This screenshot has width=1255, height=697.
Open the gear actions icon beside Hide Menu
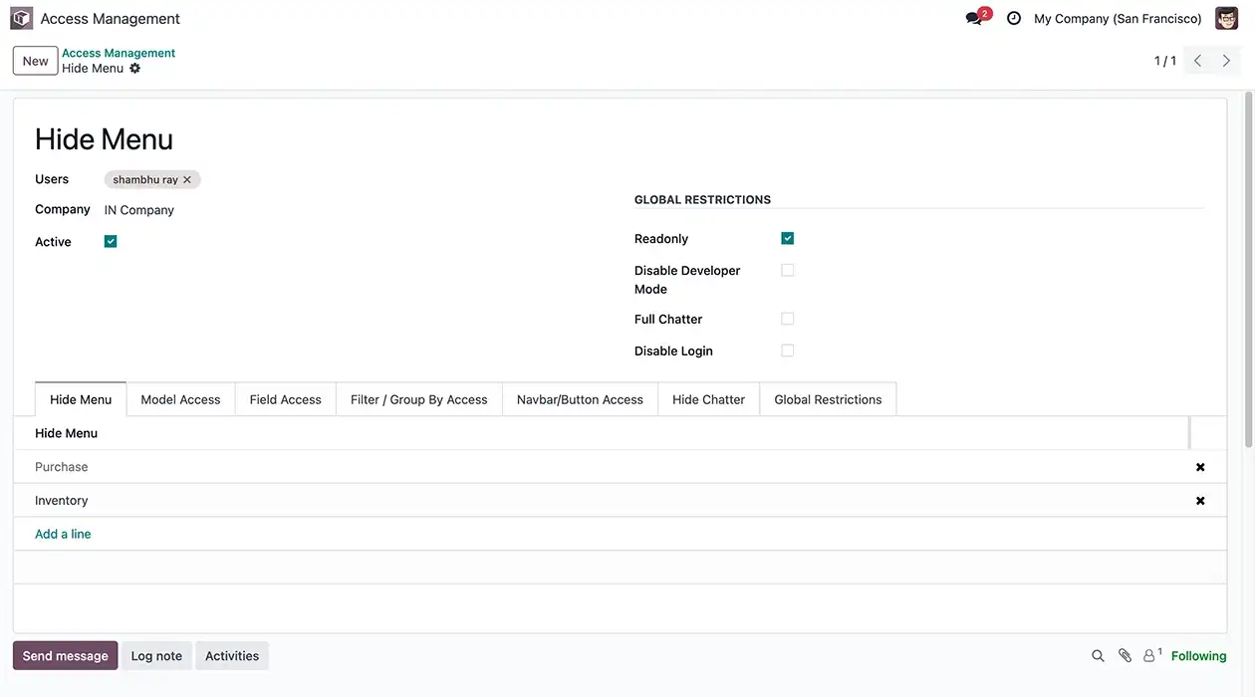135,69
